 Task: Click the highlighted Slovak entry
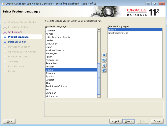pos(71,70)
